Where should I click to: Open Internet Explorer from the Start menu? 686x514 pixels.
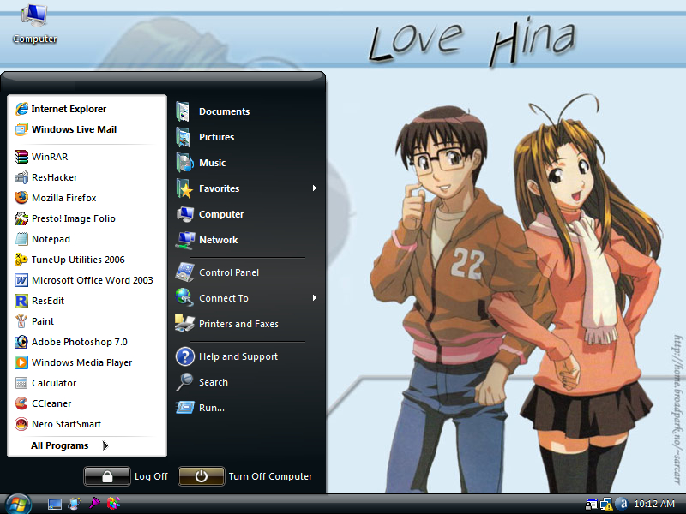[60, 109]
